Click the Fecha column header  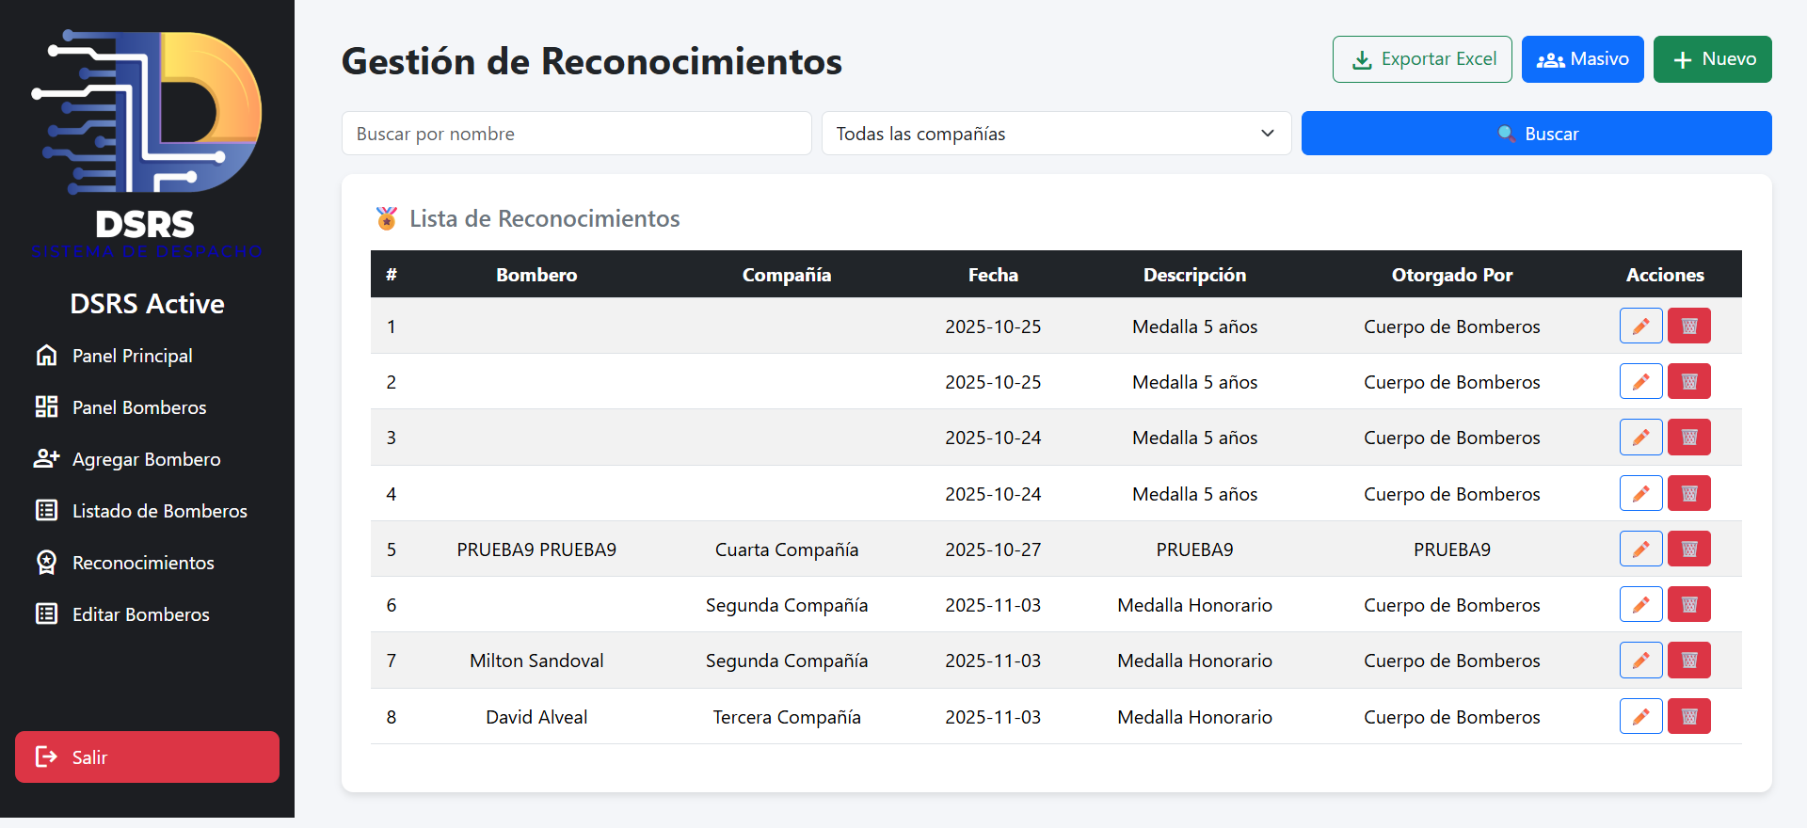click(993, 275)
